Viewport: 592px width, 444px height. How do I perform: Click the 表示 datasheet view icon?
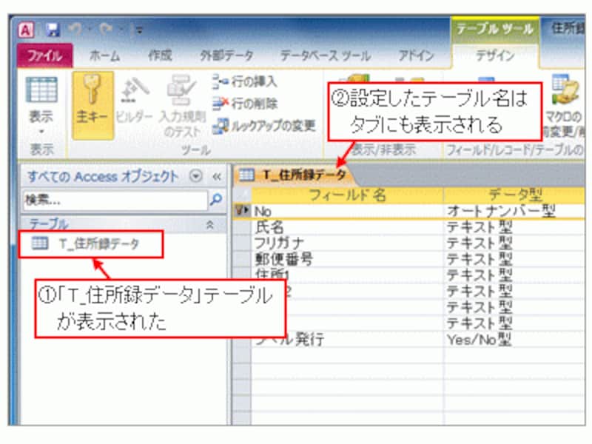point(41,90)
